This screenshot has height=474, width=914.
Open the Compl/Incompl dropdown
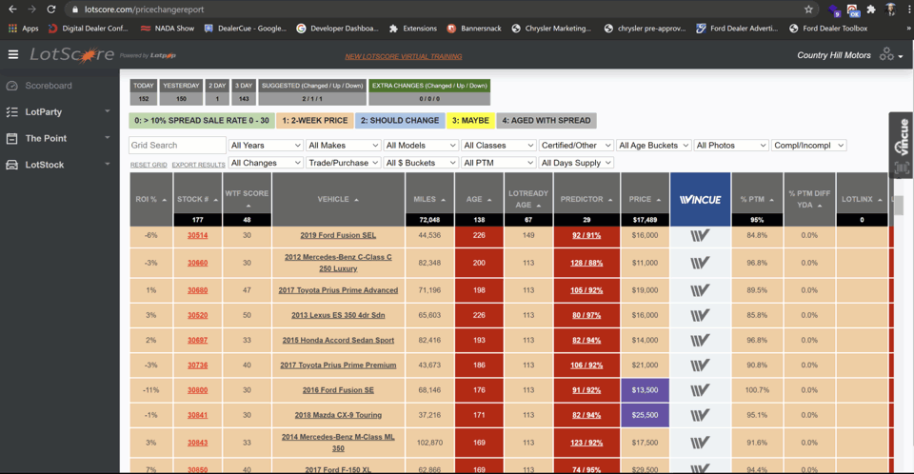(x=808, y=146)
